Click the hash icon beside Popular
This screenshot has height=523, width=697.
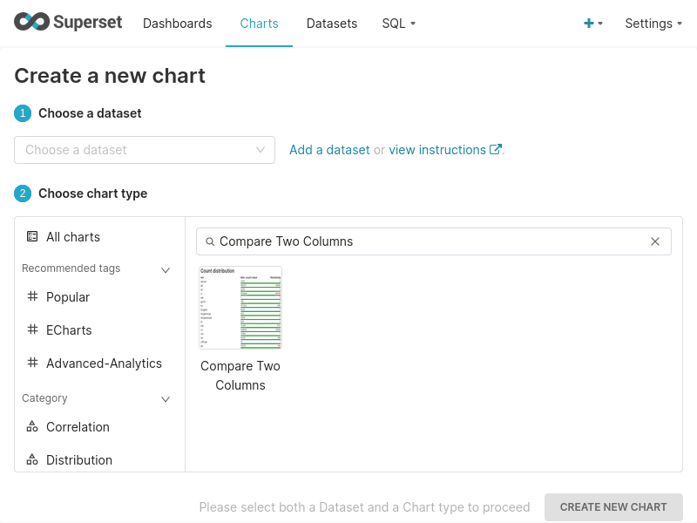[x=32, y=296]
